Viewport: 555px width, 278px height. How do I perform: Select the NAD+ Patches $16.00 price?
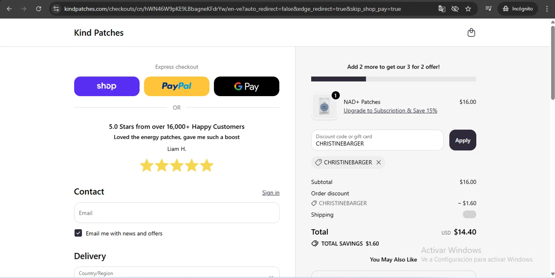click(468, 102)
